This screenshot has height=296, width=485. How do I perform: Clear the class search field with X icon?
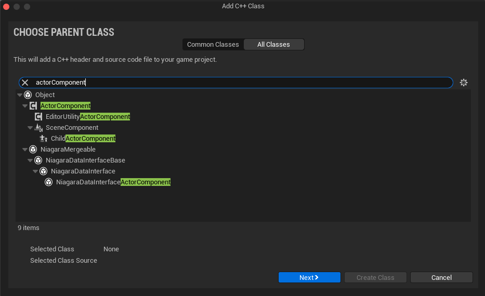click(x=25, y=83)
